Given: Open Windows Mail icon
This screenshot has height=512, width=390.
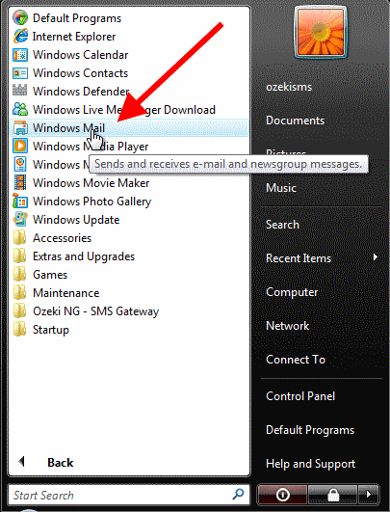Looking at the screenshot, I should coord(20,127).
